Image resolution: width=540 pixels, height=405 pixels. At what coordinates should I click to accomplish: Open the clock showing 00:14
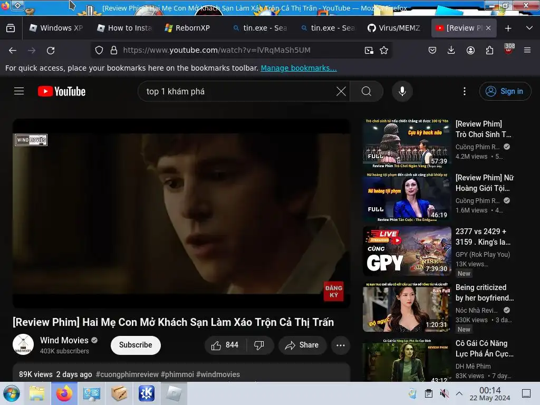(x=490, y=394)
